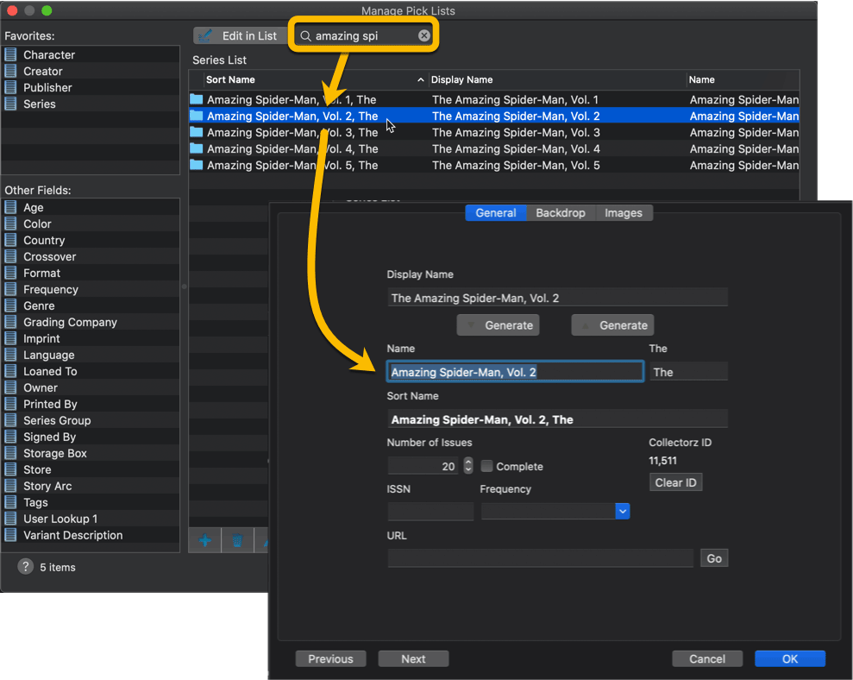Select Series Group in Other Fields
Image resolution: width=853 pixels, height=680 pixels.
(91, 420)
